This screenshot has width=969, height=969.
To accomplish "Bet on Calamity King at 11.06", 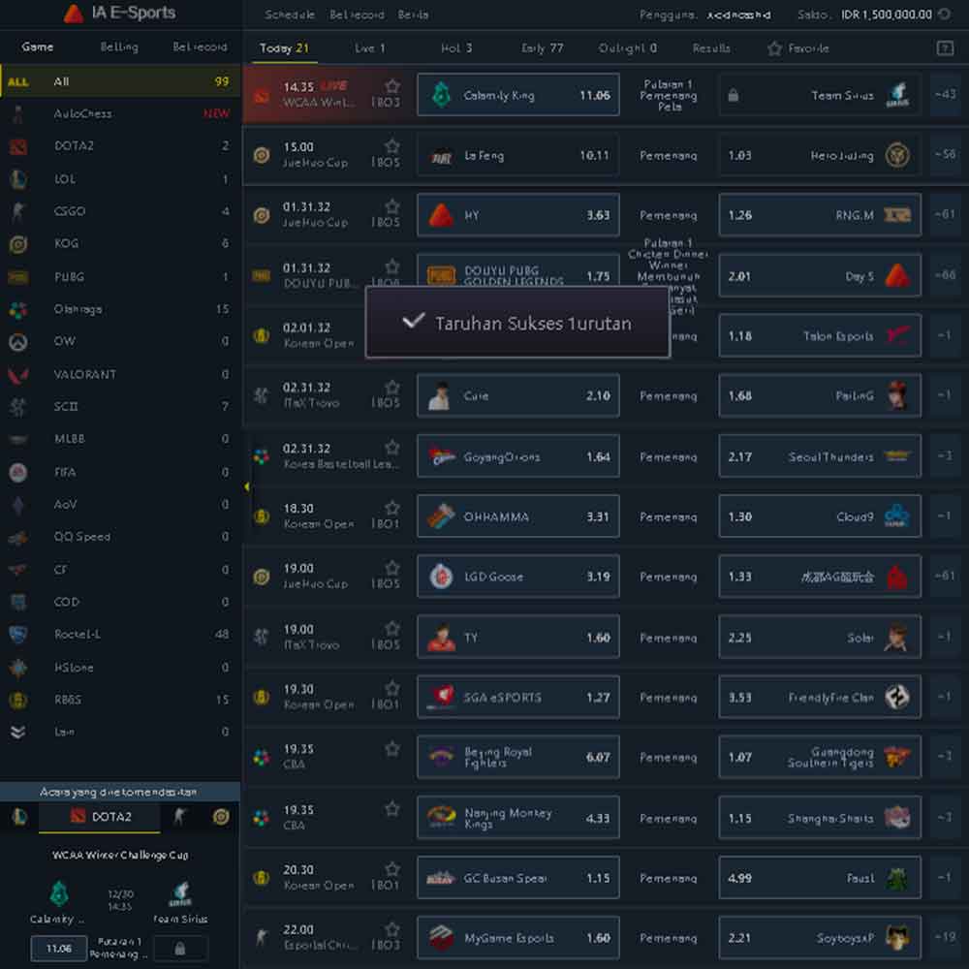I will [x=518, y=95].
